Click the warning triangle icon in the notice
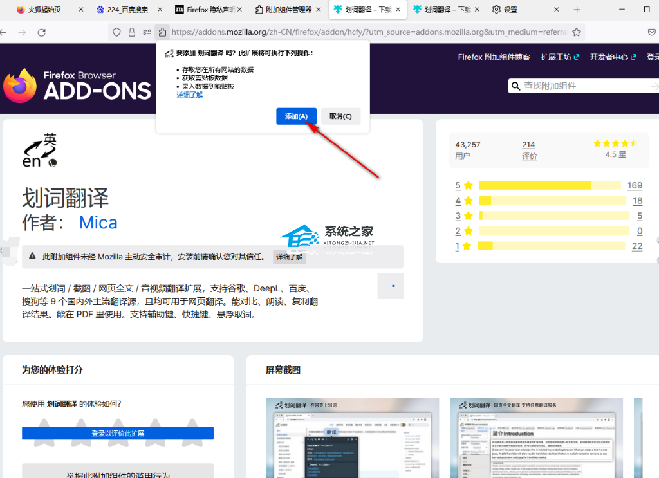 click(32, 256)
